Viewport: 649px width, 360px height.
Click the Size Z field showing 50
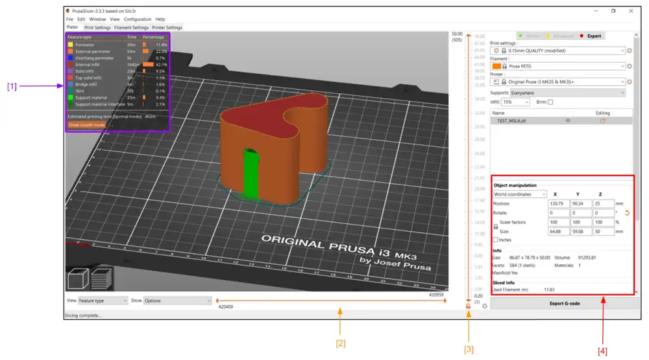[x=603, y=232]
